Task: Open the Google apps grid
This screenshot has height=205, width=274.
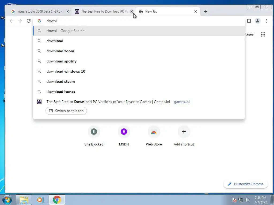Action: pos(263,34)
